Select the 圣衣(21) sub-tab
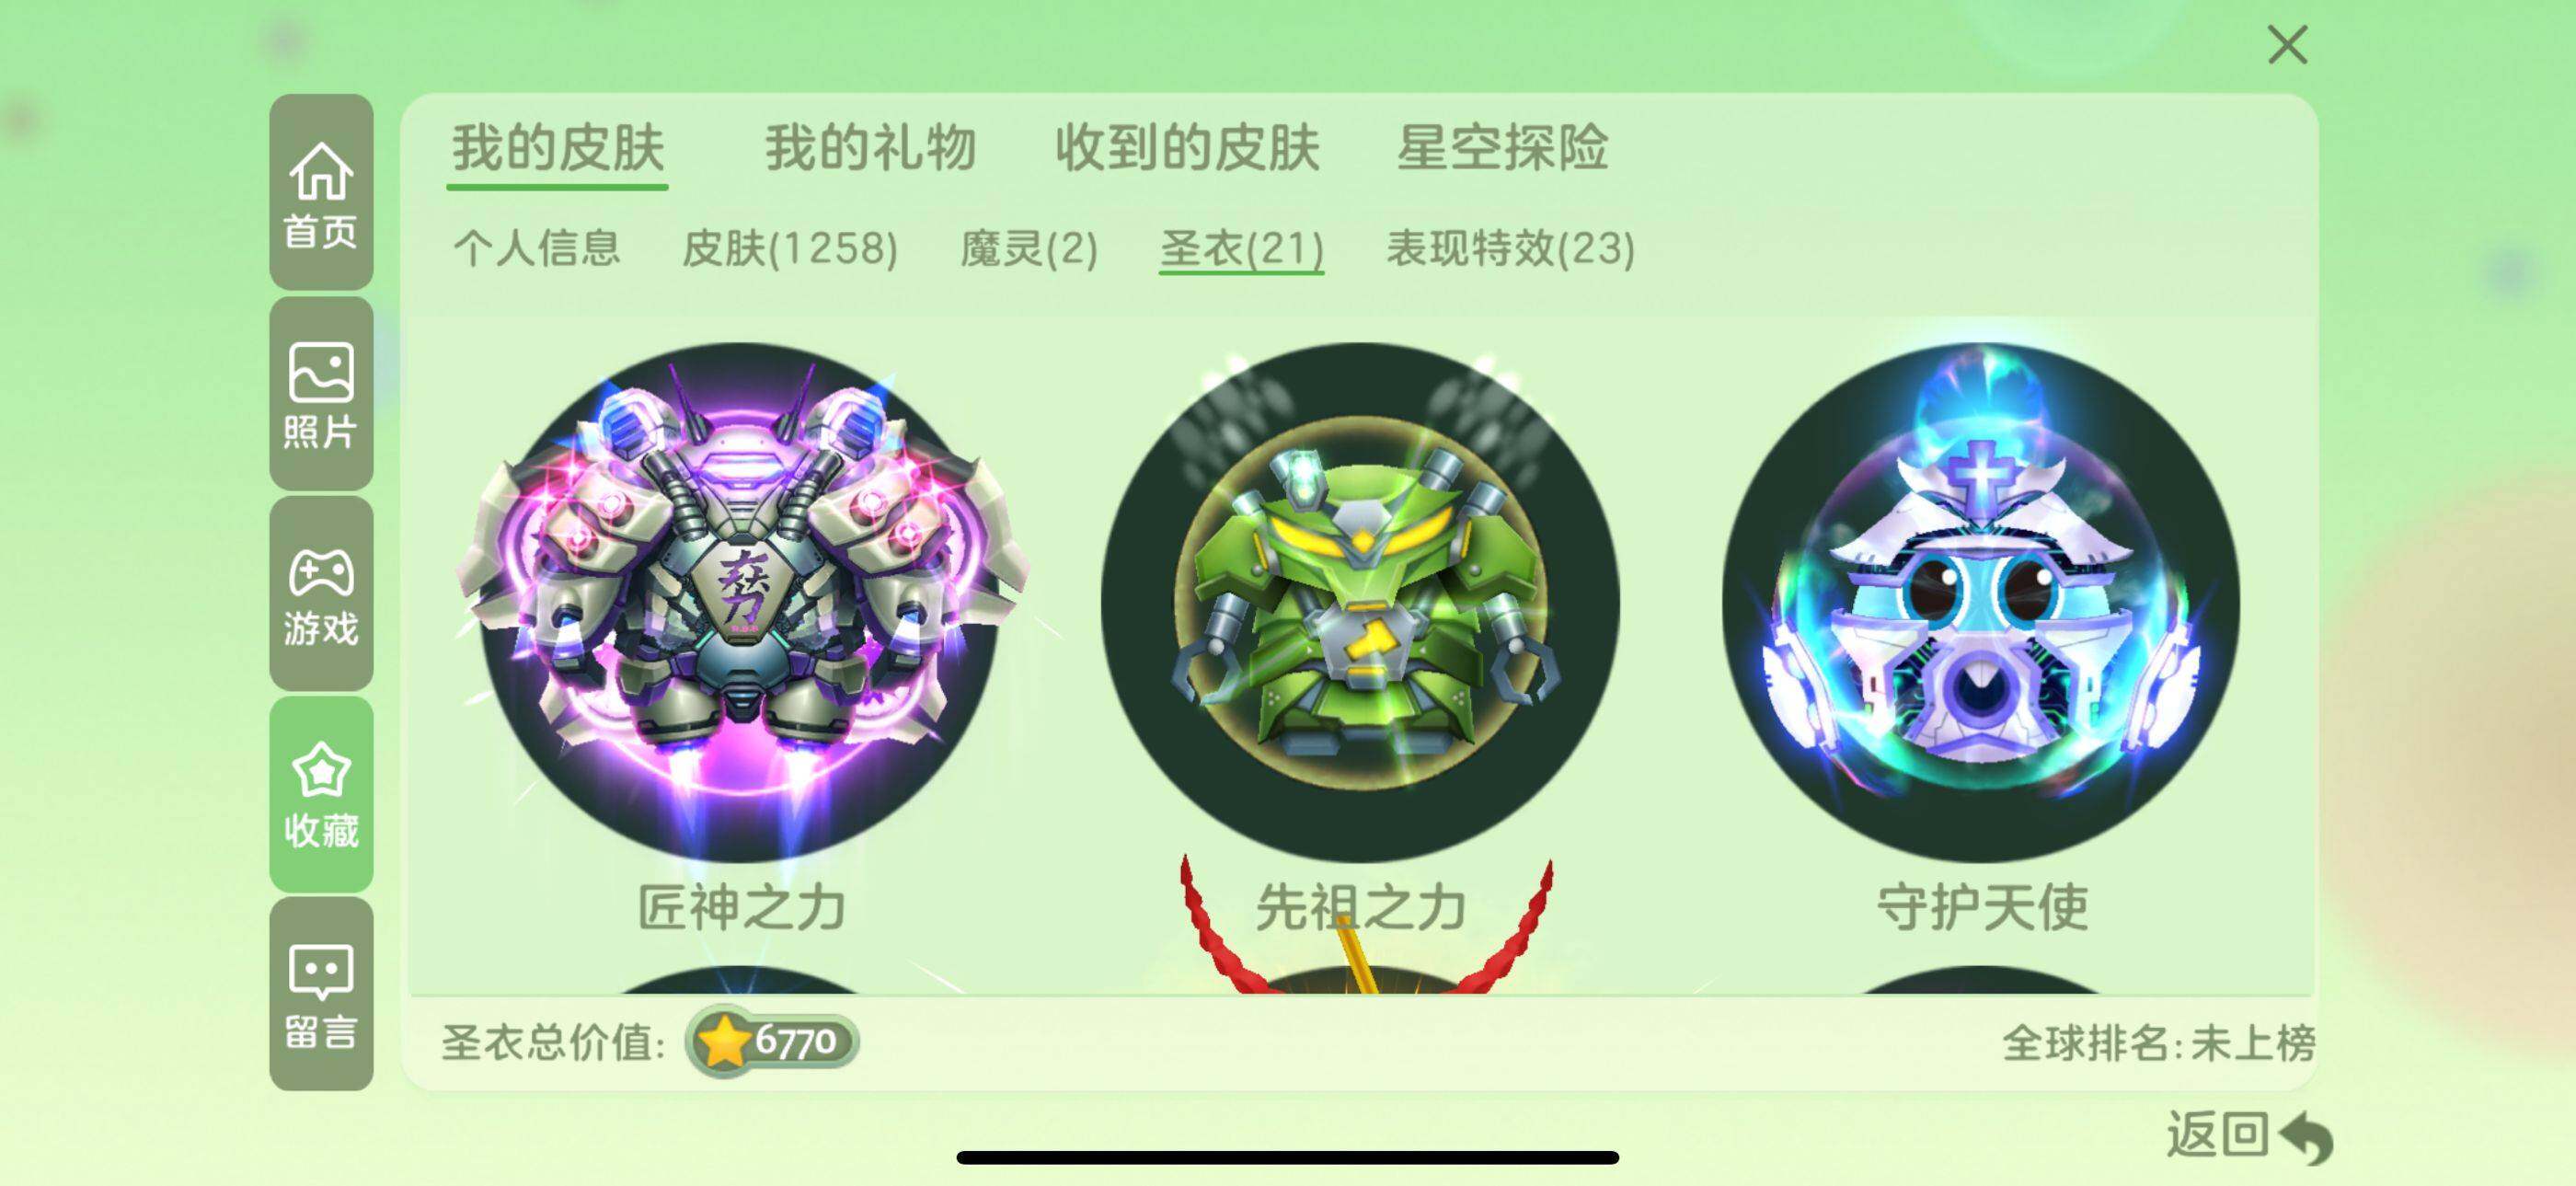 pyautogui.click(x=1241, y=248)
